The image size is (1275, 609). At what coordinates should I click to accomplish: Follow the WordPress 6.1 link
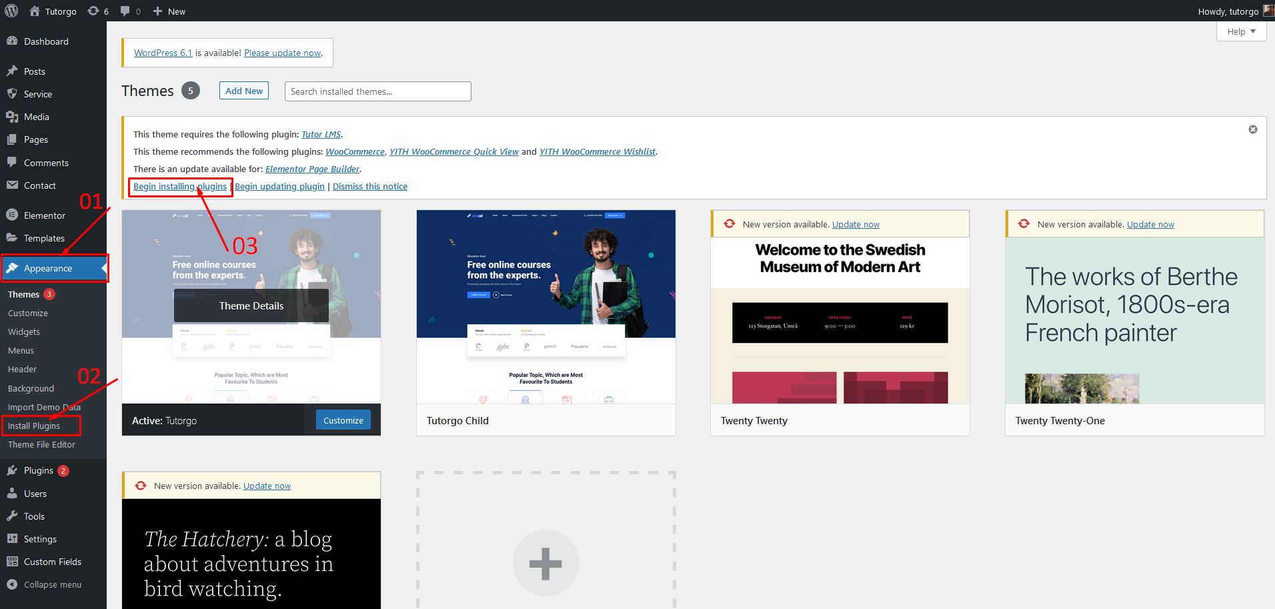(163, 53)
